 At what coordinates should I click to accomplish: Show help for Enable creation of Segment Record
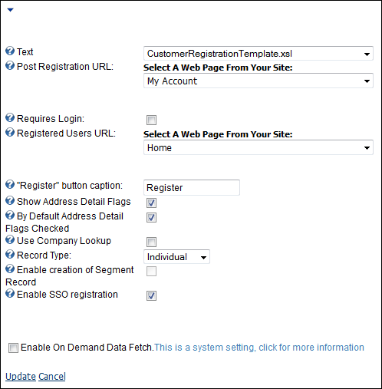pyautogui.click(x=10, y=269)
